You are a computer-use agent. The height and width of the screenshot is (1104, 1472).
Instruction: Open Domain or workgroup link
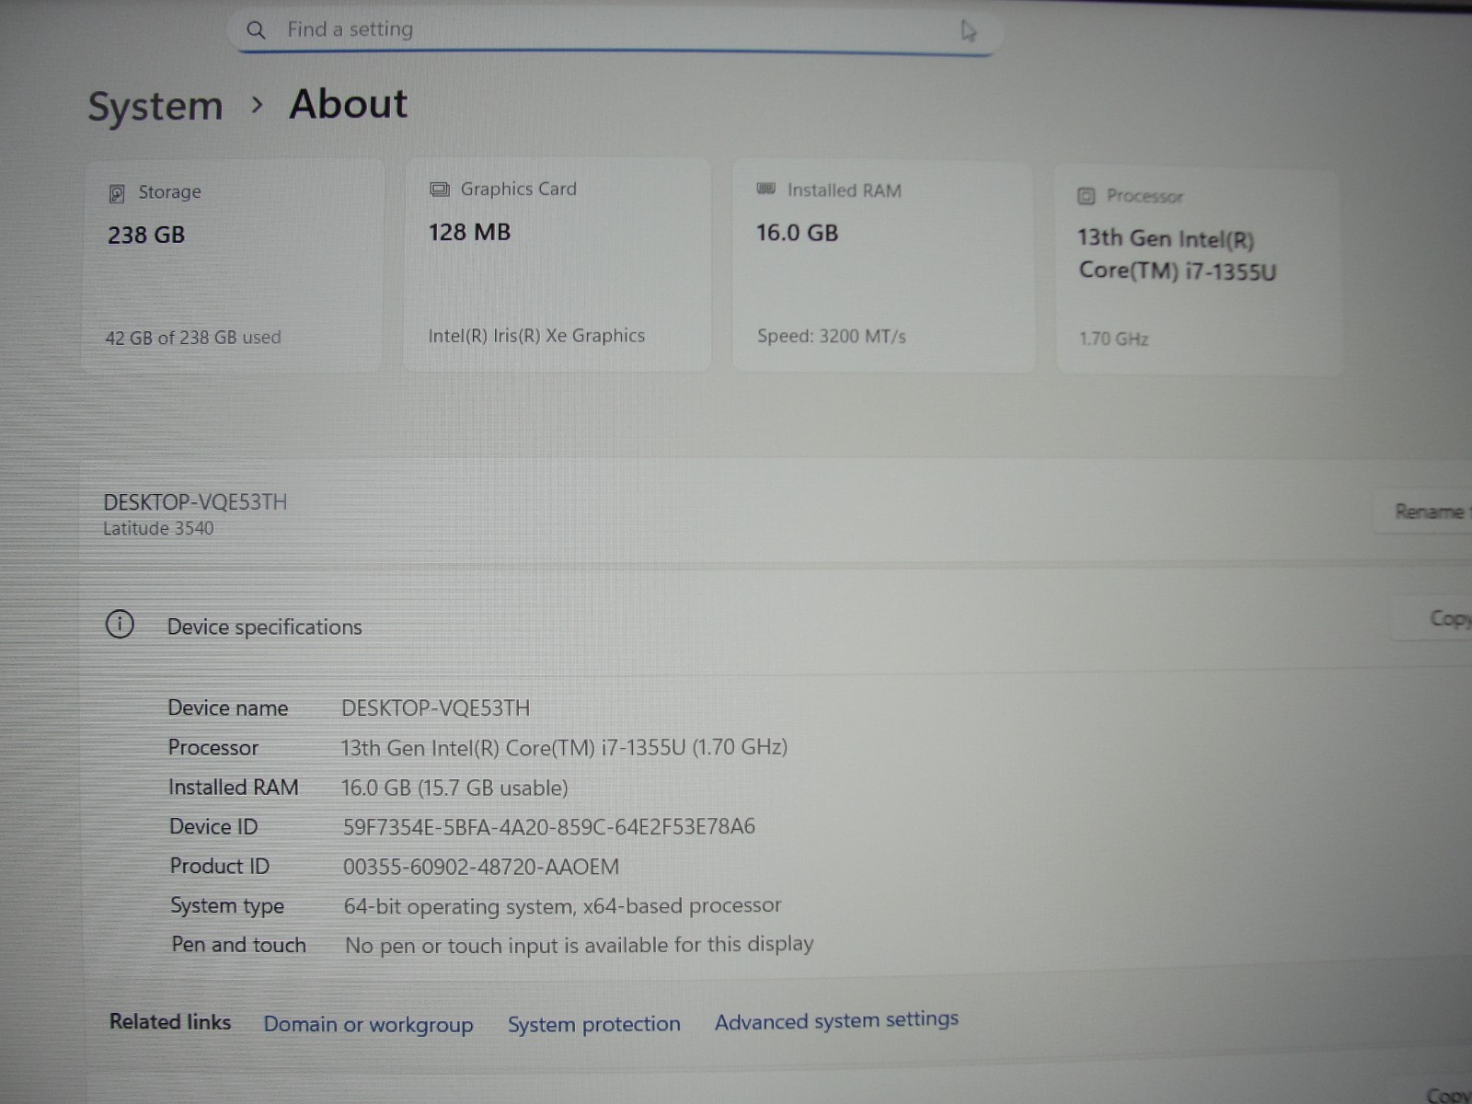(x=368, y=1024)
